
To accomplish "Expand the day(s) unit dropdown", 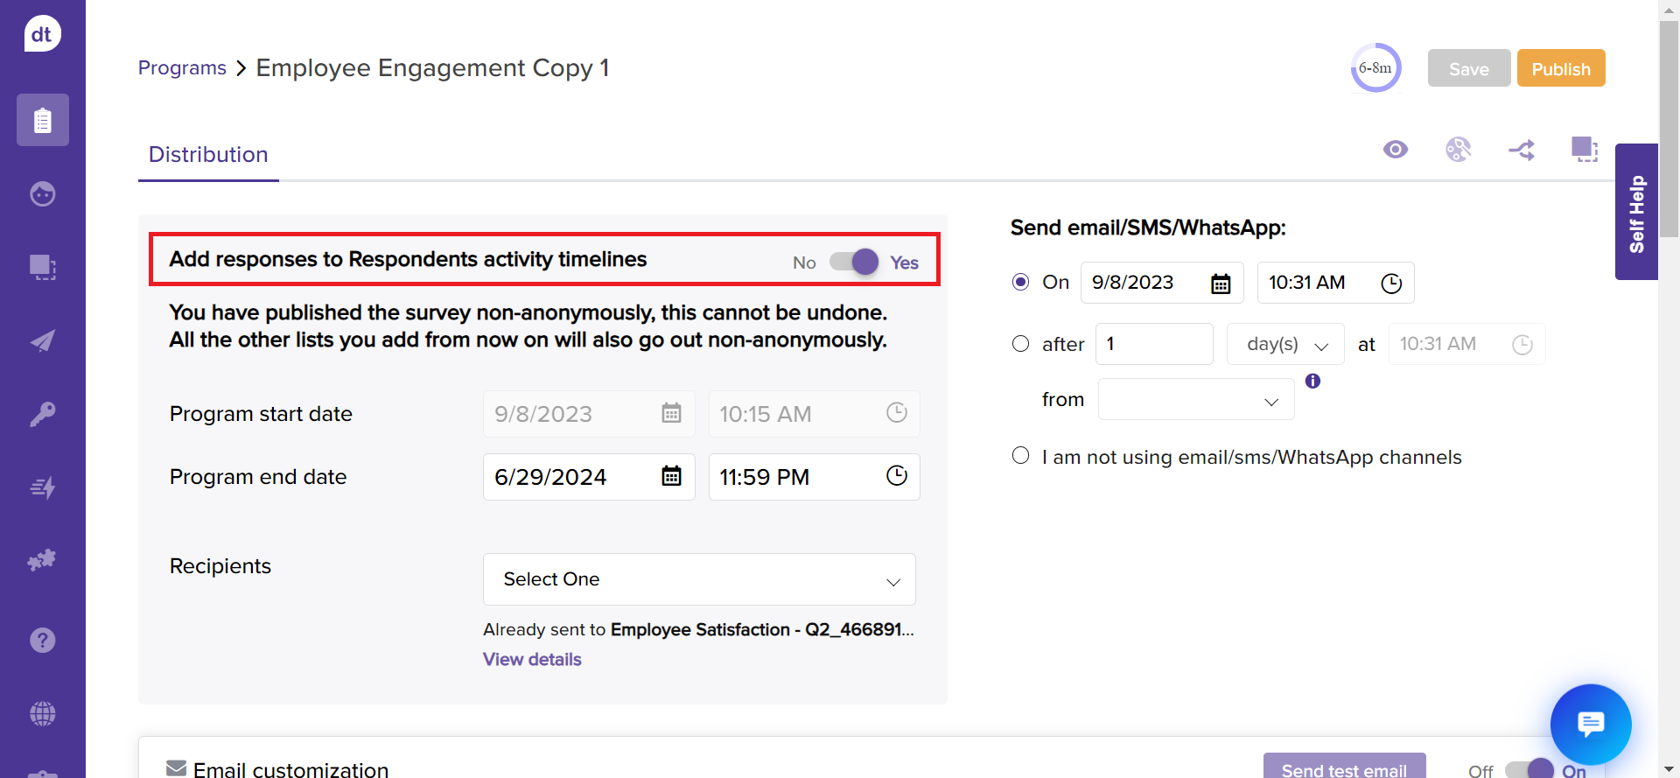I will click(1286, 345).
